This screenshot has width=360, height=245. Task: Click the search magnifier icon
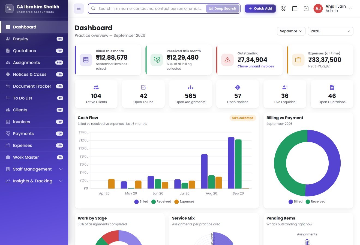pyautogui.click(x=93, y=8)
